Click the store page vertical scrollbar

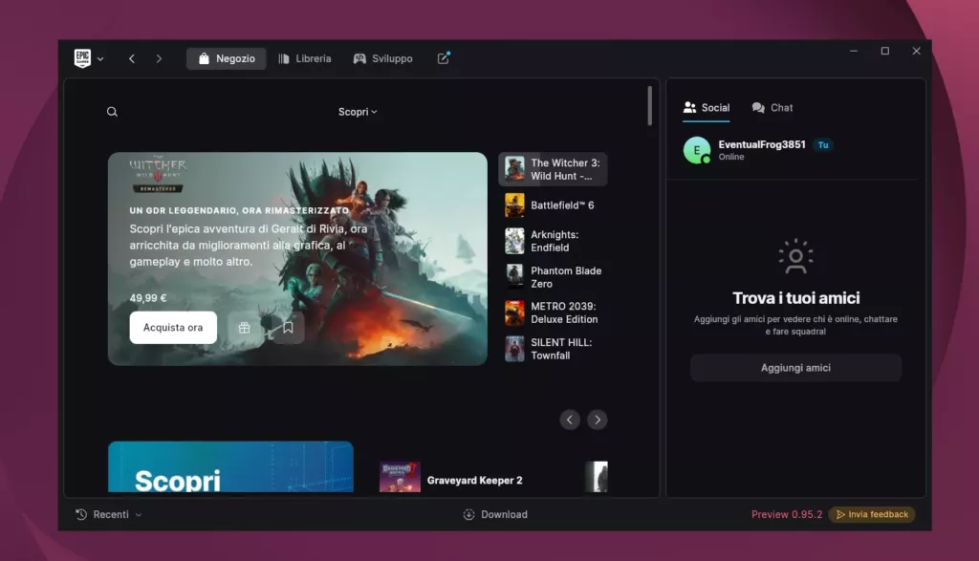[x=649, y=105]
